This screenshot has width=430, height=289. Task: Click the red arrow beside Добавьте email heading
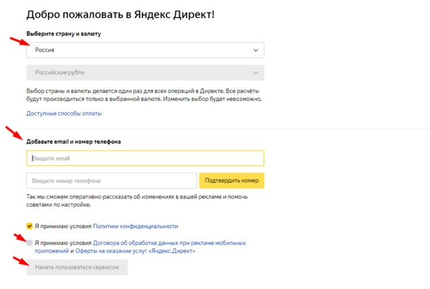pyautogui.click(x=14, y=133)
